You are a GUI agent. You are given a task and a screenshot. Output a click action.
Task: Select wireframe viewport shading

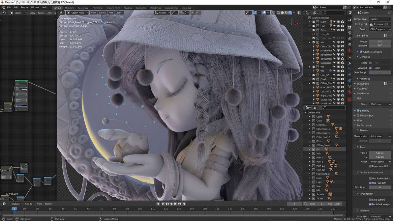(278, 13)
